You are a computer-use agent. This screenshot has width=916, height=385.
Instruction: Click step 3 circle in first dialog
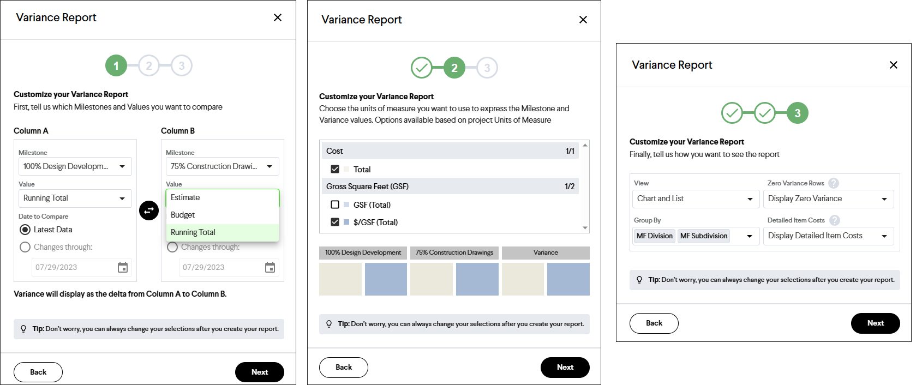182,66
